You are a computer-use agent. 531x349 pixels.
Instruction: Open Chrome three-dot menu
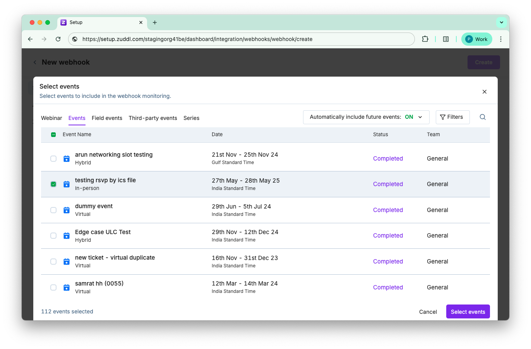500,39
